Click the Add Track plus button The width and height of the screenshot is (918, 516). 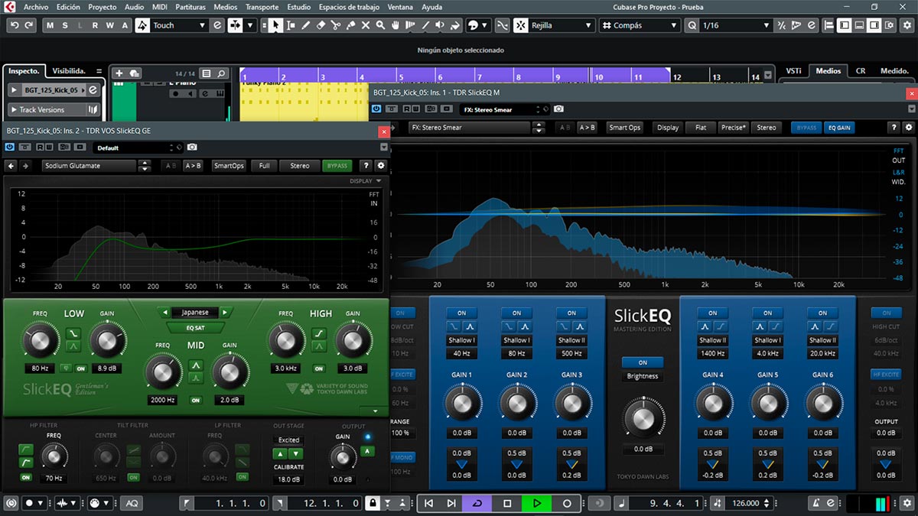pyautogui.click(x=119, y=73)
